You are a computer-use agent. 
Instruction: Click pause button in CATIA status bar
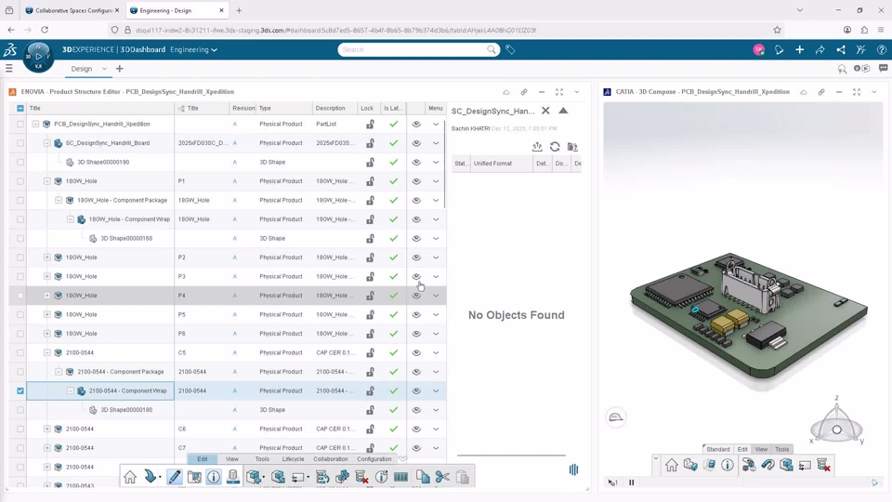point(632,482)
